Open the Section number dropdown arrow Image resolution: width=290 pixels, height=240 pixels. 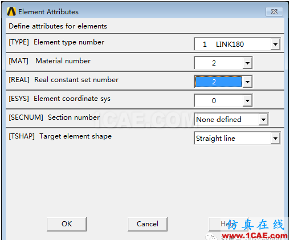[x=263, y=119]
